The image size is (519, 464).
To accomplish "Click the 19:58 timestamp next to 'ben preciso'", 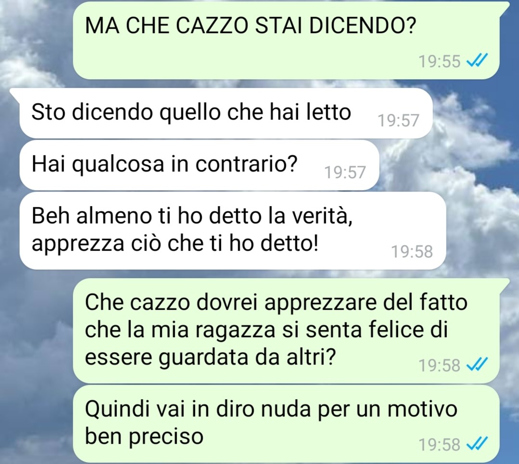I will click(440, 444).
